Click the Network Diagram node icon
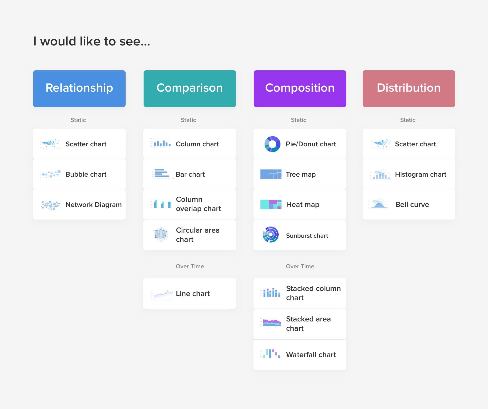This screenshot has height=409, width=488. [50, 205]
